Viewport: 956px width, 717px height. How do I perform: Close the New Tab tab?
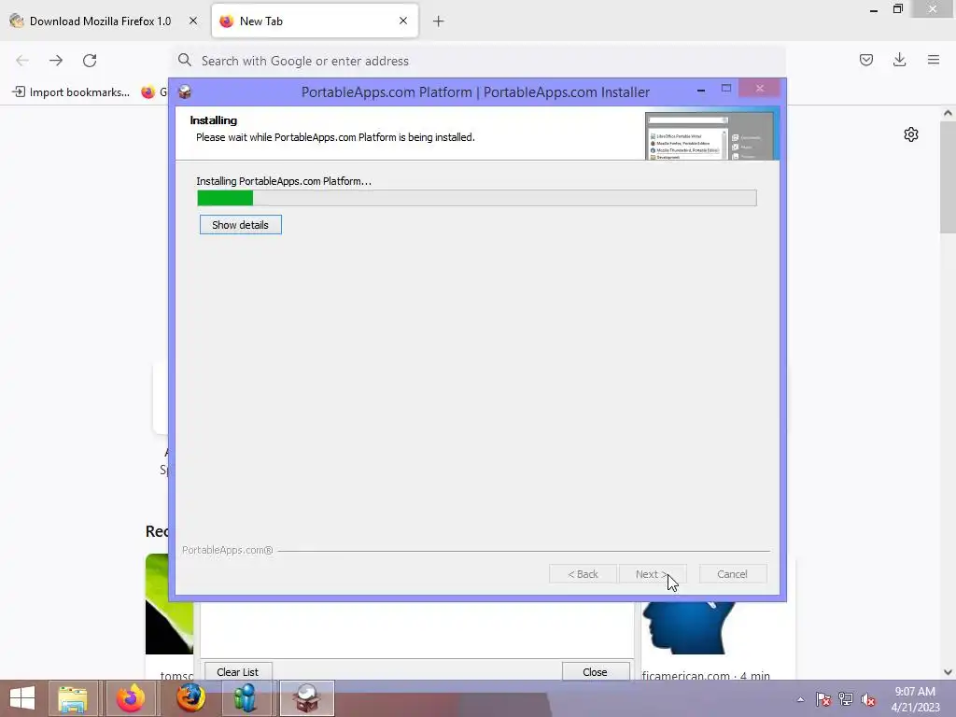403,21
